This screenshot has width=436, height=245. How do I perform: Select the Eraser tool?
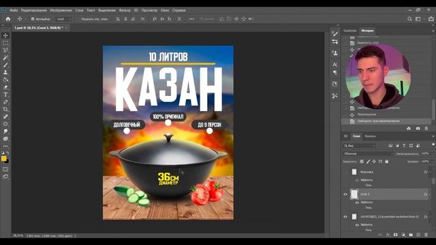pos(5,87)
